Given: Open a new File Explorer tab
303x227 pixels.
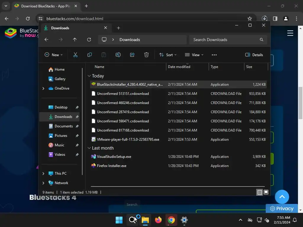Looking at the screenshot, I should click(118, 28).
